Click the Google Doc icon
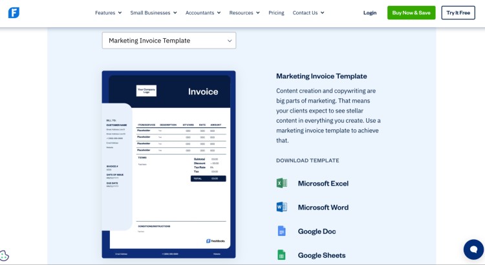The height and width of the screenshot is (265, 485). click(281, 231)
